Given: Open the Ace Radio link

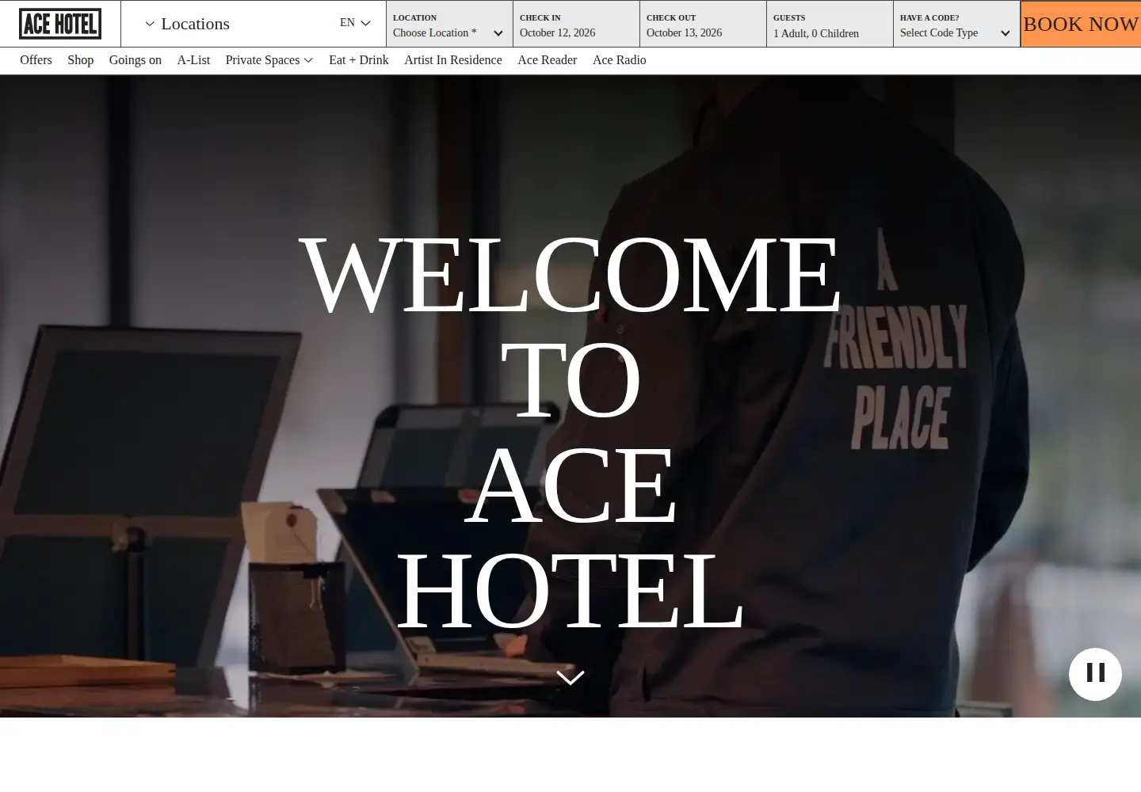Looking at the screenshot, I should (620, 60).
